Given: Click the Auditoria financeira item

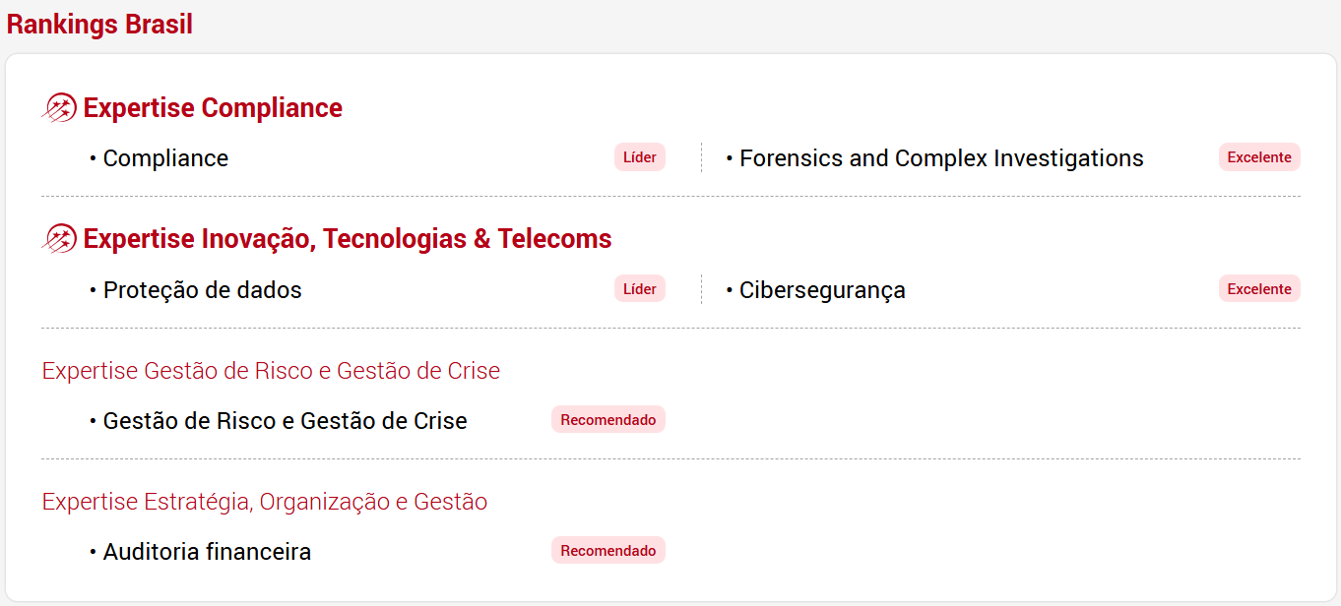Looking at the screenshot, I should (x=207, y=552).
